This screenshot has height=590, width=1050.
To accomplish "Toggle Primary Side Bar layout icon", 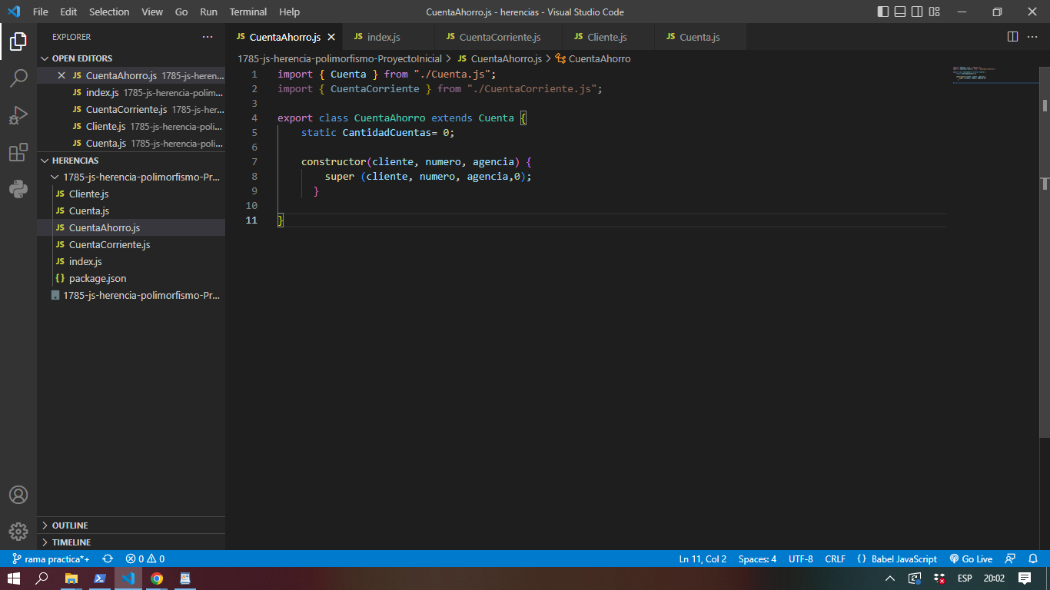I will pos(882,12).
